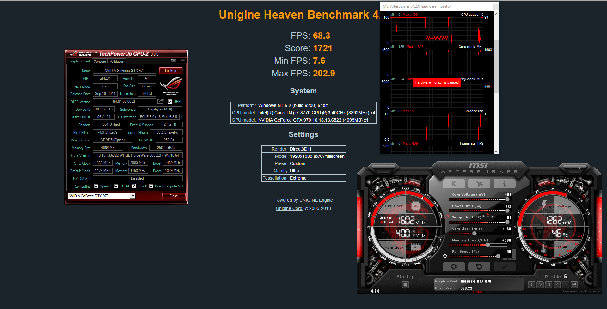Click the DETACH label in Afterburner
607x309 pixels.
coord(478,292)
